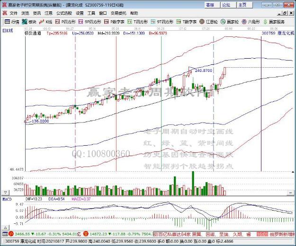
Task: Click the 3466.55 index value
Action: [x=22, y=234]
